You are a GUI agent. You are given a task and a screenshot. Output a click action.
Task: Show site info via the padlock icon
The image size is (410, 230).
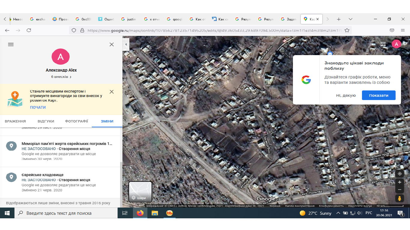[x=82, y=30]
